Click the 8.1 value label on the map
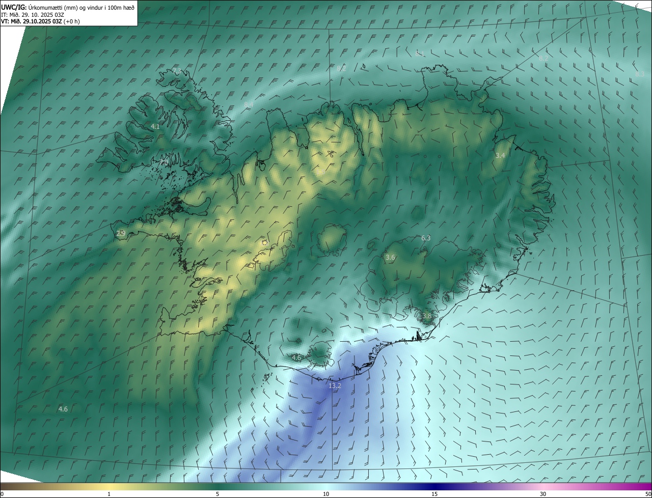 (x=420, y=53)
